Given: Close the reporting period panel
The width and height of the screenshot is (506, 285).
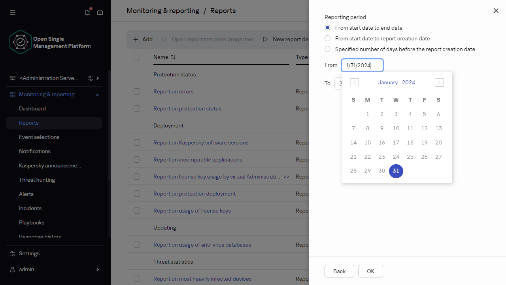Looking at the screenshot, I should coord(496,11).
